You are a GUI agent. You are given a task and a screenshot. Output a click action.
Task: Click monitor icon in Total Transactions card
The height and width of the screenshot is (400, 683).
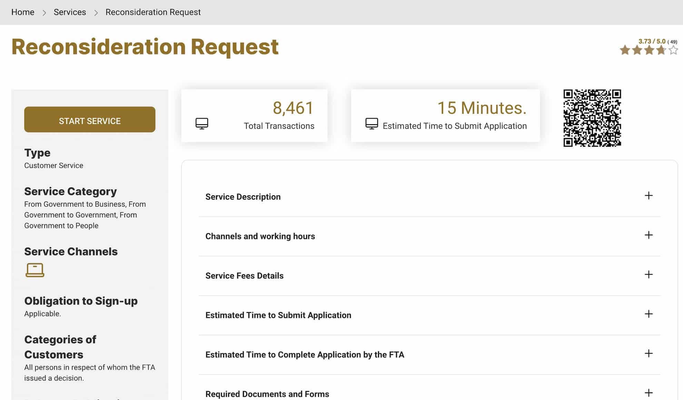(202, 123)
